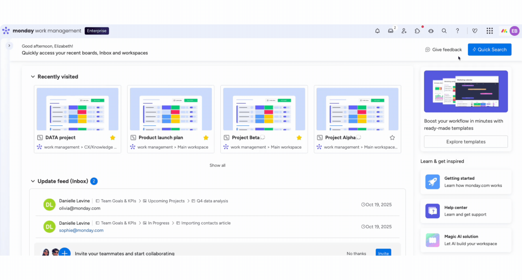Open Importing contacts article item
Viewport: 522px width, 280px height.
click(203, 223)
